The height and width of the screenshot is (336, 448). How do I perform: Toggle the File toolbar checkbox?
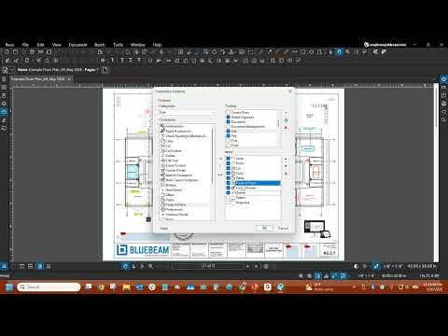tap(228, 135)
